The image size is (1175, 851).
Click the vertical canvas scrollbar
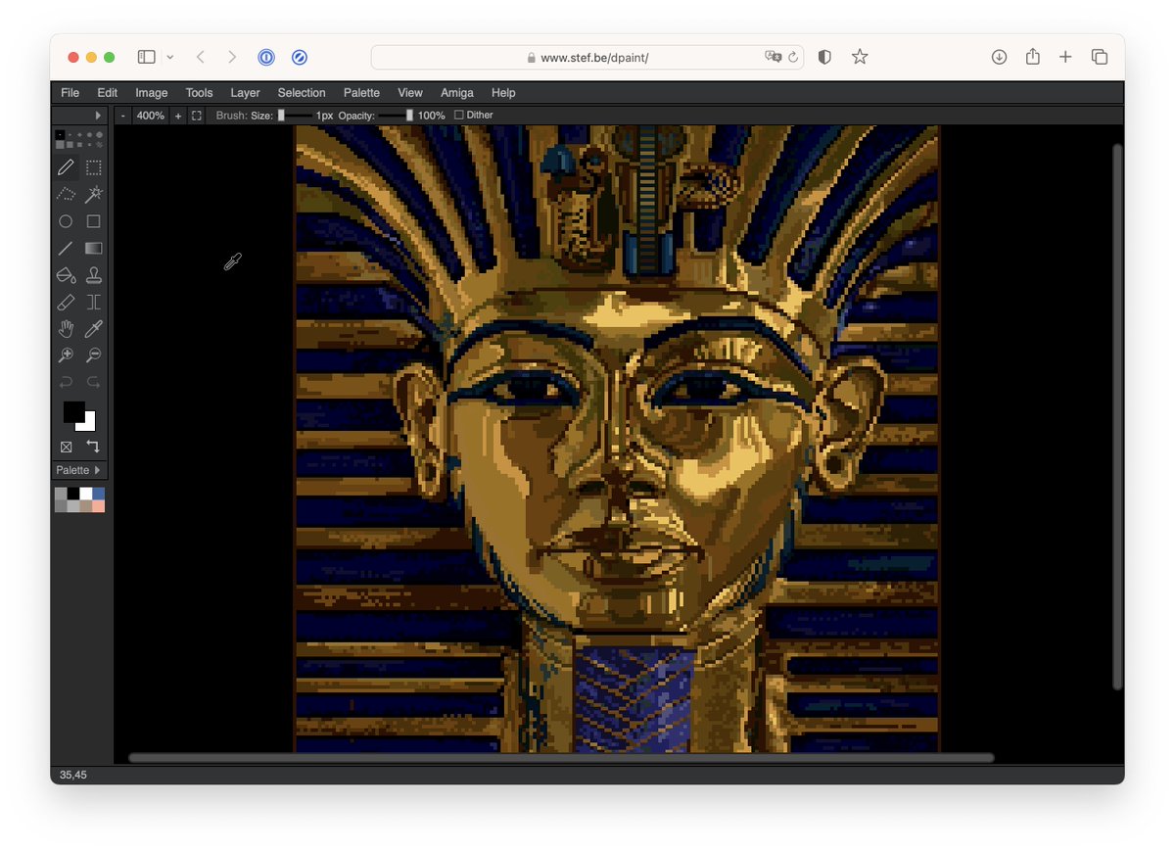1117,417
